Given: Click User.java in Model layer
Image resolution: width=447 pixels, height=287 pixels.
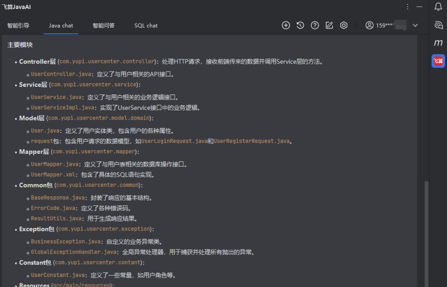Looking at the screenshot, I should 45,131.
